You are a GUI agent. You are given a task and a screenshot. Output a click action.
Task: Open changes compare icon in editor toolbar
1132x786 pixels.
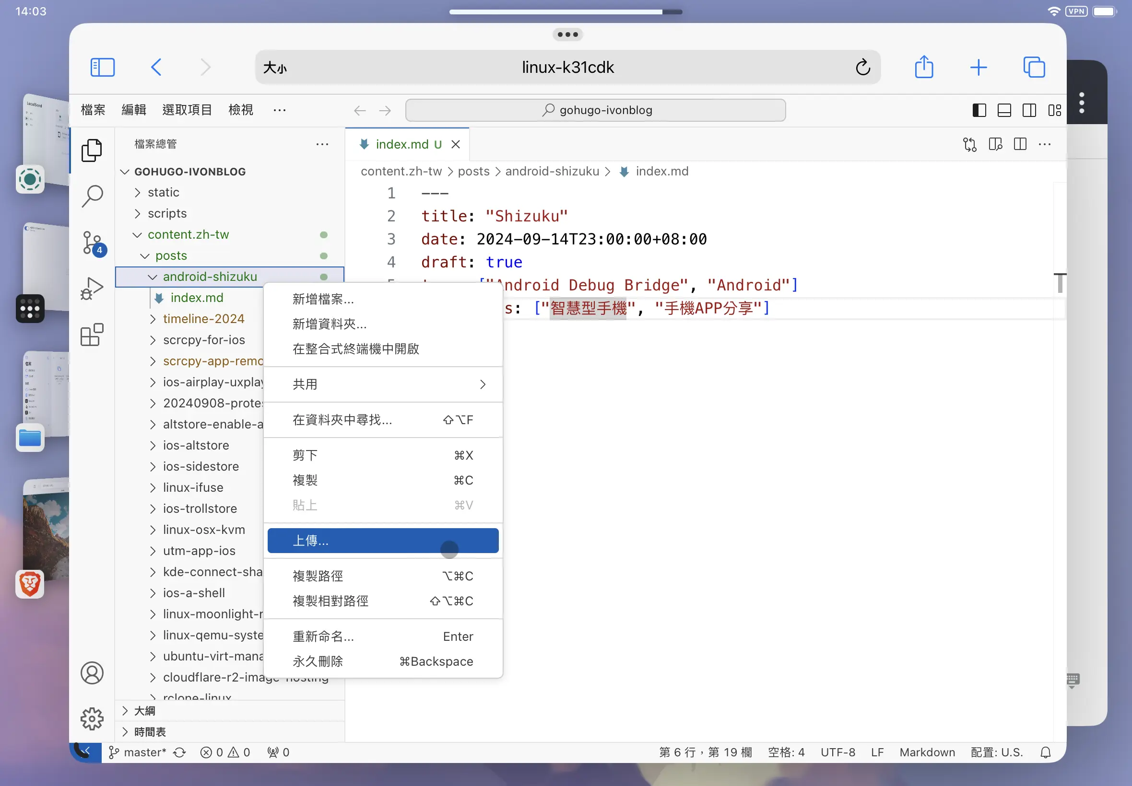[969, 144]
